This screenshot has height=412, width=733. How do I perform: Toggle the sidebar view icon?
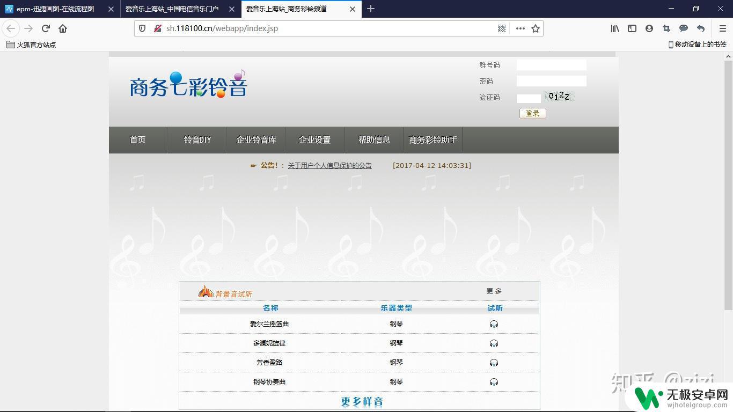click(632, 28)
